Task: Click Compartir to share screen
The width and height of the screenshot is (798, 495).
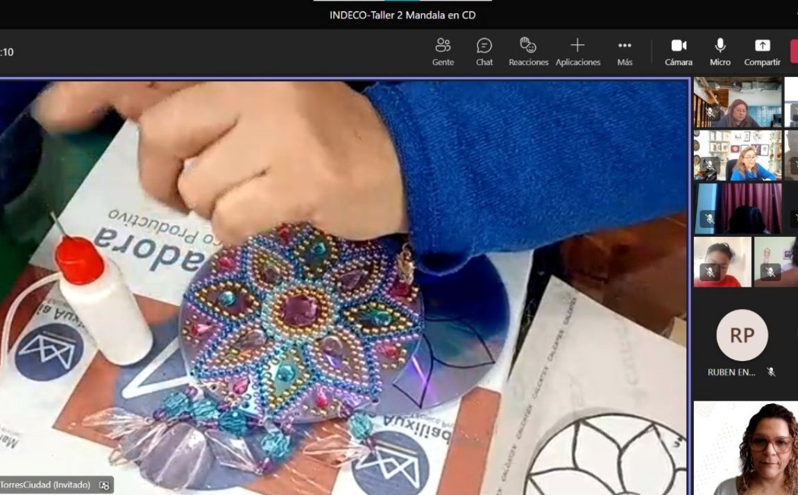Action: click(x=762, y=51)
